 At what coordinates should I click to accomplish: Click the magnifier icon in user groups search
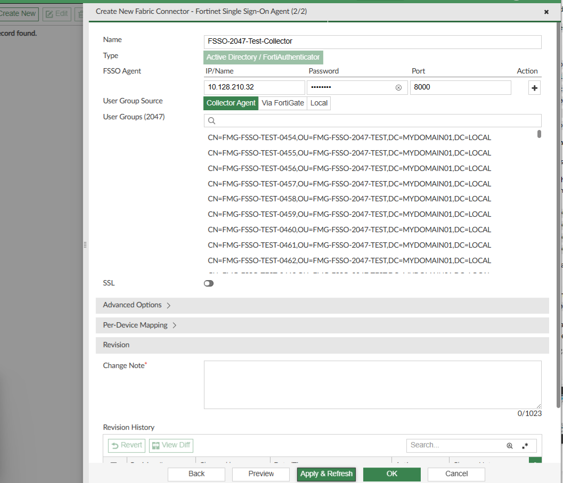(x=212, y=121)
